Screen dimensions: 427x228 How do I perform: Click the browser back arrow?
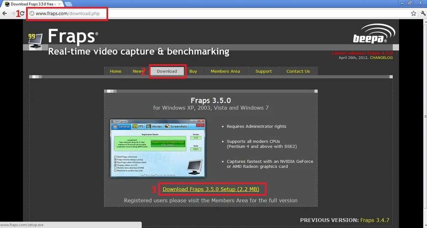tap(5, 14)
